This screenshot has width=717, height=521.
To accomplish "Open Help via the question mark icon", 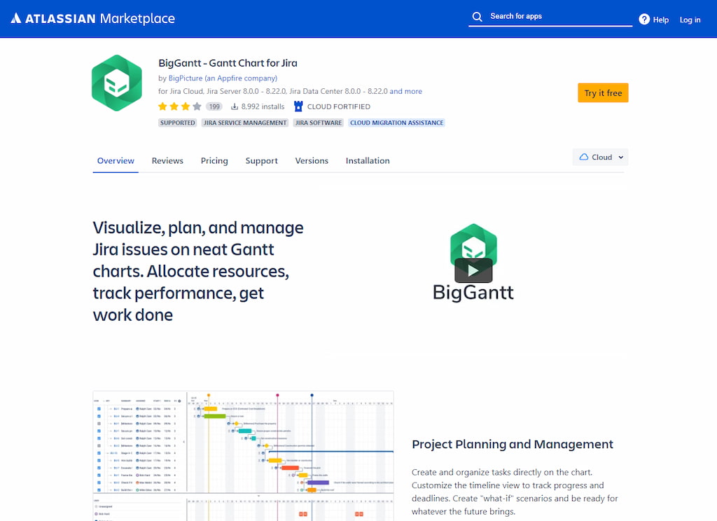I will click(643, 20).
